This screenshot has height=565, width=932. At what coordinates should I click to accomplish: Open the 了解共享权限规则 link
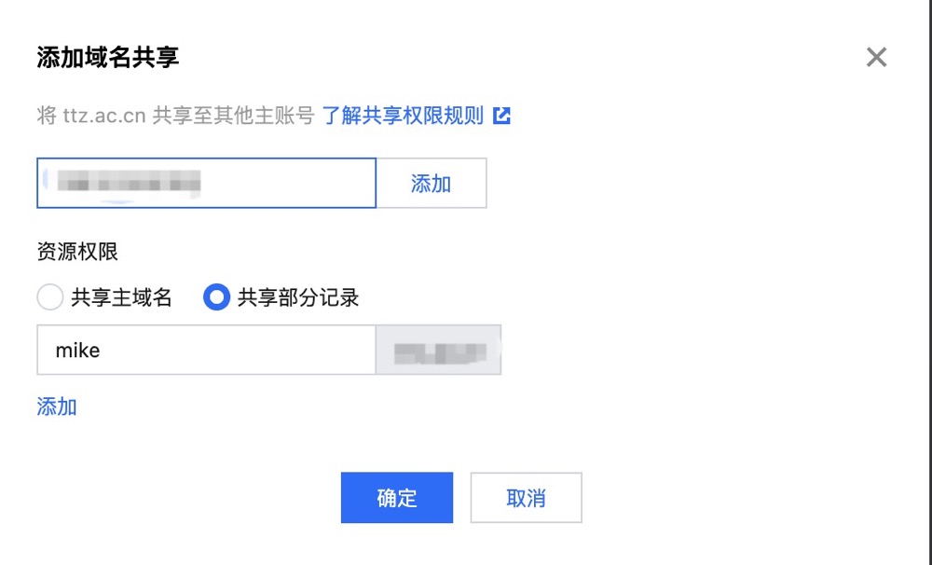point(403,116)
